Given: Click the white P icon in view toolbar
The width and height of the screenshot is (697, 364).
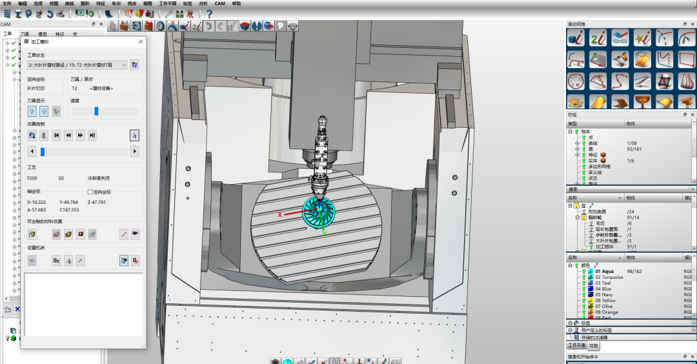Looking at the screenshot, I should pyautogui.click(x=281, y=26).
